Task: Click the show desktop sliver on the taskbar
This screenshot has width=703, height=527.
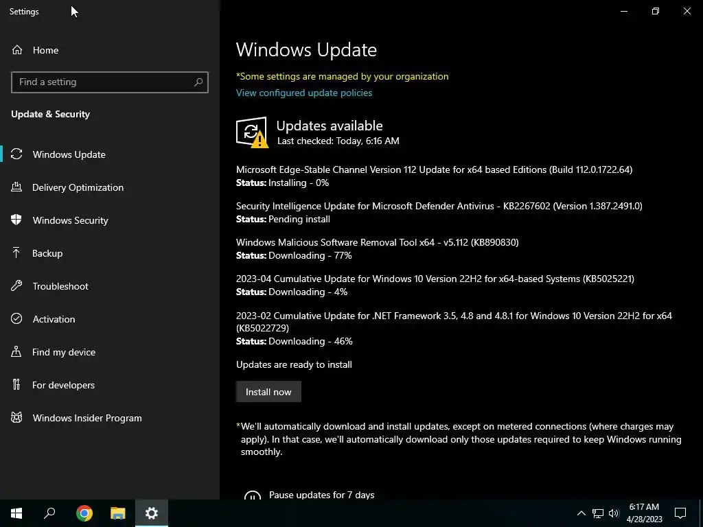Action: click(x=701, y=513)
